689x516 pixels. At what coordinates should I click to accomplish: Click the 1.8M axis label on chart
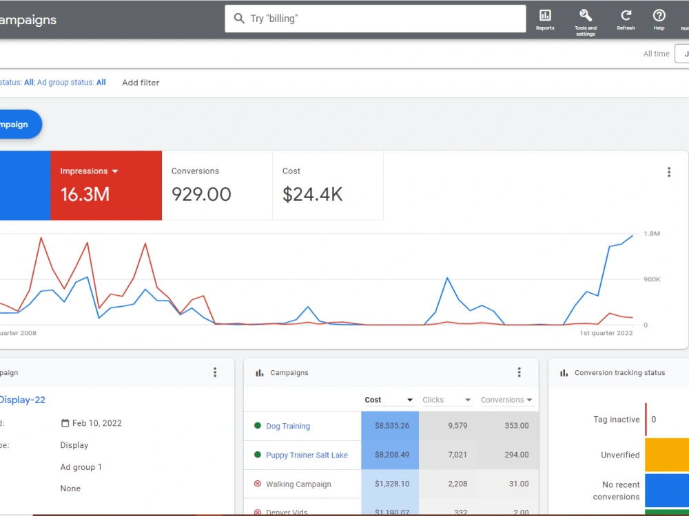[x=652, y=233]
